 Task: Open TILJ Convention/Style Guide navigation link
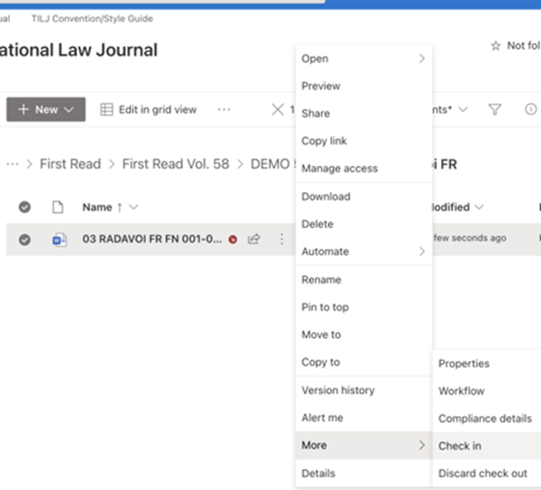[92, 18]
